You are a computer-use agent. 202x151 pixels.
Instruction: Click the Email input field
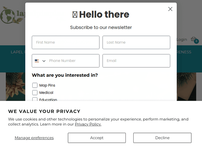pos(136,61)
